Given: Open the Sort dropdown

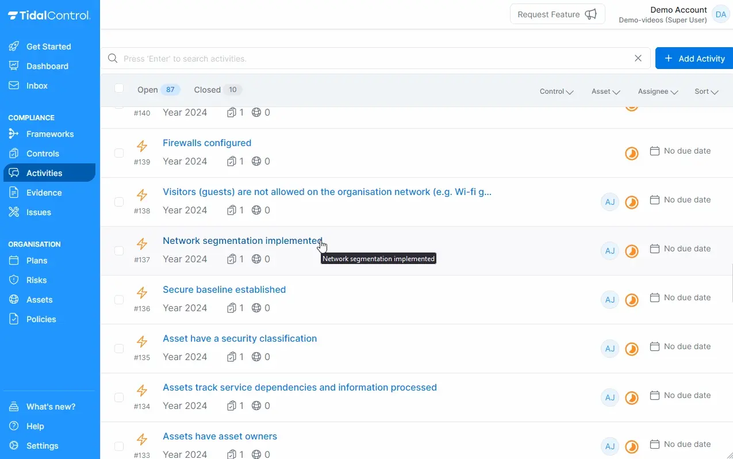Looking at the screenshot, I should click(x=707, y=91).
